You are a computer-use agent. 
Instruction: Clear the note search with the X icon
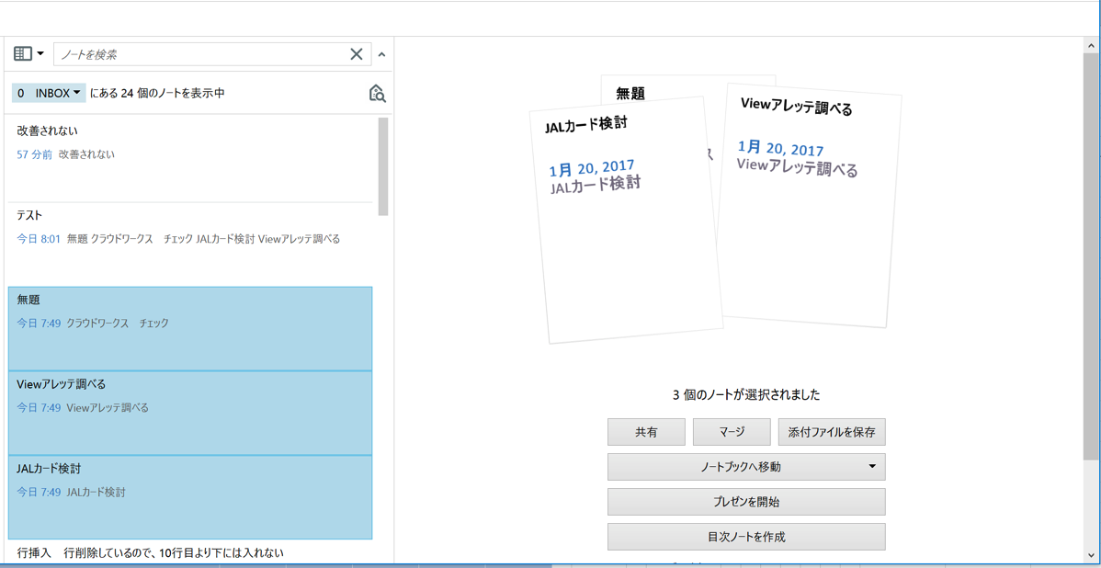(x=357, y=54)
